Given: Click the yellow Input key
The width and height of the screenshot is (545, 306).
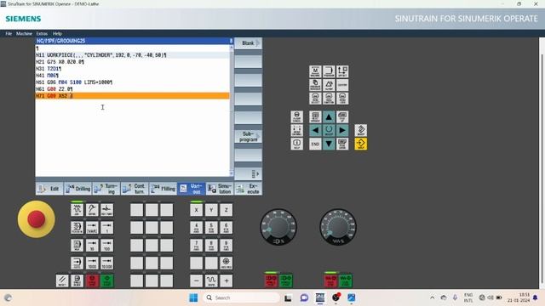Looking at the screenshot, I should (361, 144).
